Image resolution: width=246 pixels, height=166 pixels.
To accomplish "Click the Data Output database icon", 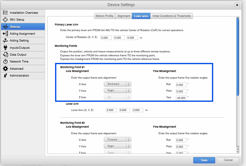I will tap(5, 55).
